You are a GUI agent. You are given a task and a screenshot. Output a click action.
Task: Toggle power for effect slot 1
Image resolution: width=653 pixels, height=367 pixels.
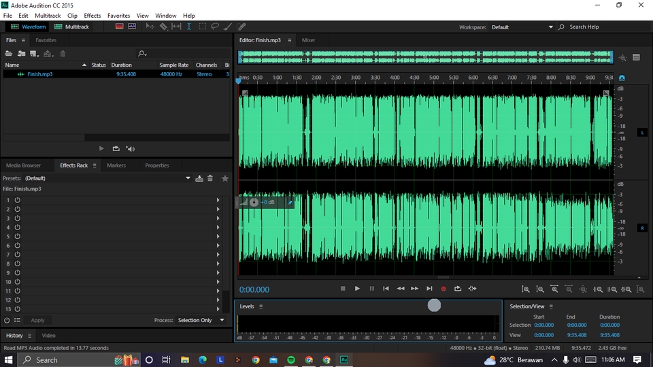[x=17, y=200]
